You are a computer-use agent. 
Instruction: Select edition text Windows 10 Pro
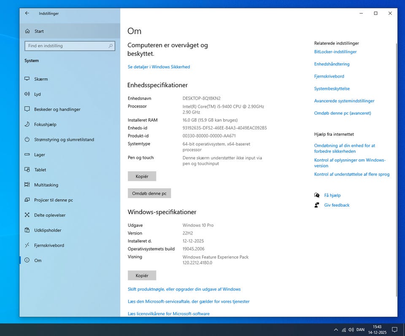[x=198, y=225]
